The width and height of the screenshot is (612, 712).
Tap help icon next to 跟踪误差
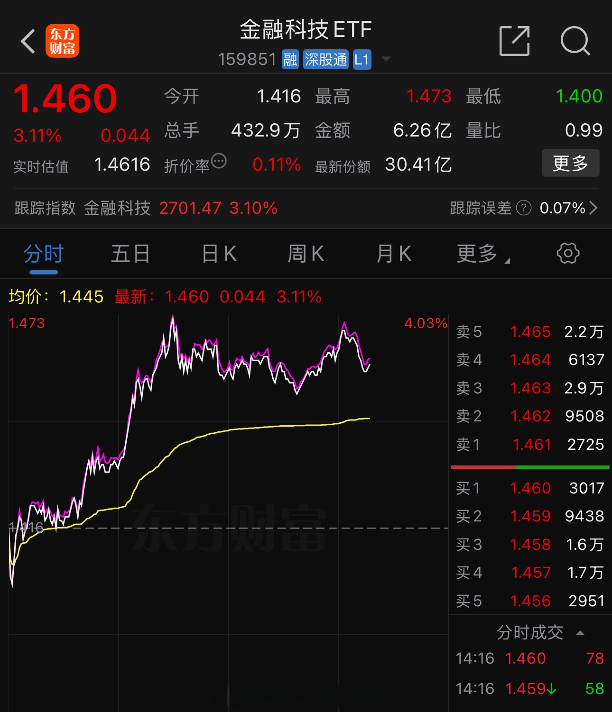click(523, 208)
